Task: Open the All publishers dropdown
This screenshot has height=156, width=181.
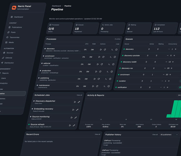Action: point(169,135)
